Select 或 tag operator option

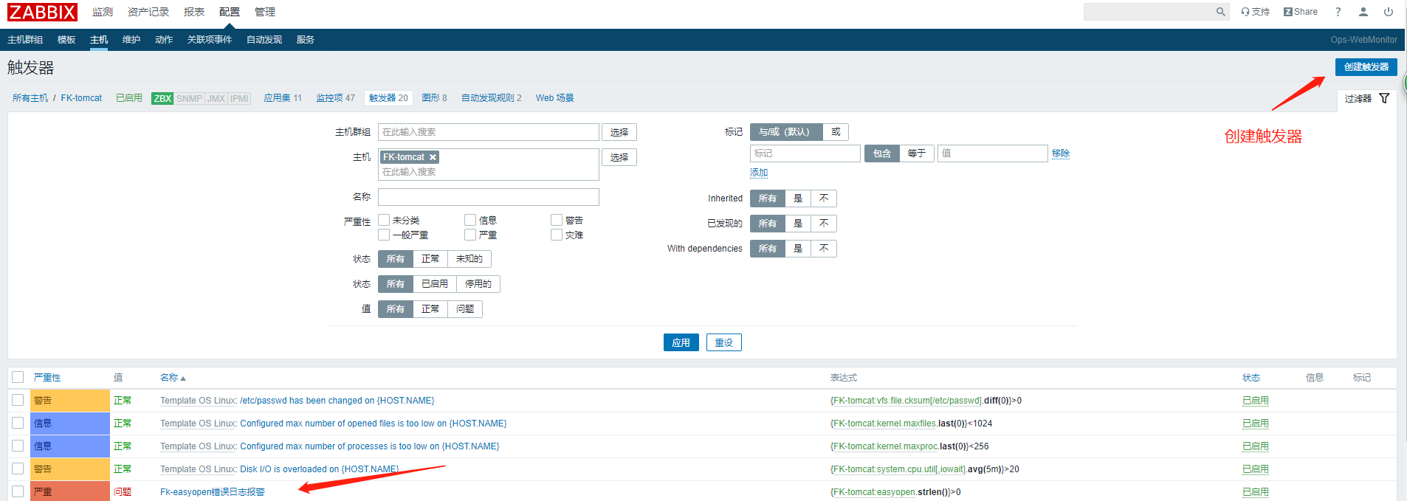(x=836, y=132)
